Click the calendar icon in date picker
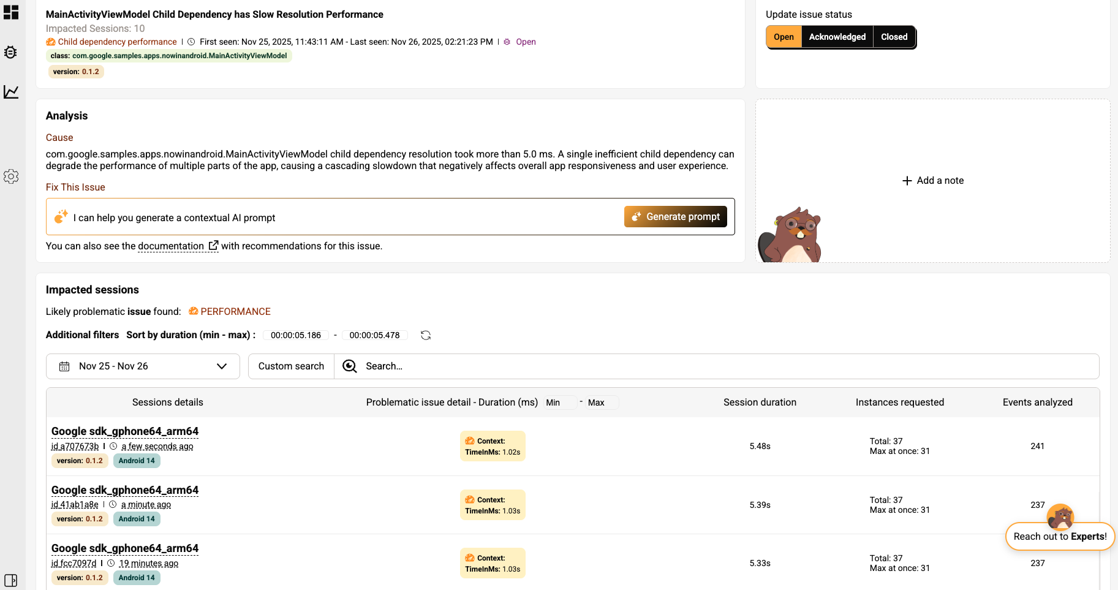 pyautogui.click(x=64, y=366)
